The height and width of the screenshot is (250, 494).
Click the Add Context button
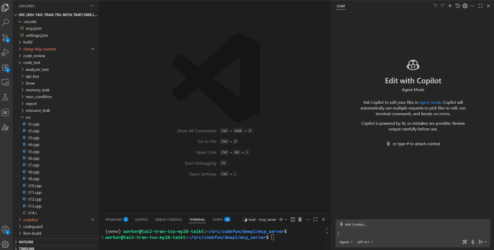coord(353,224)
